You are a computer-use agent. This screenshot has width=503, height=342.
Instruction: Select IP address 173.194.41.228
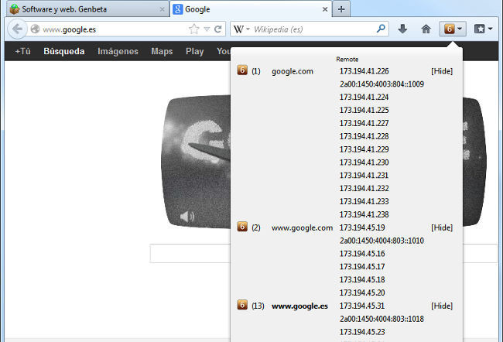tap(364, 136)
